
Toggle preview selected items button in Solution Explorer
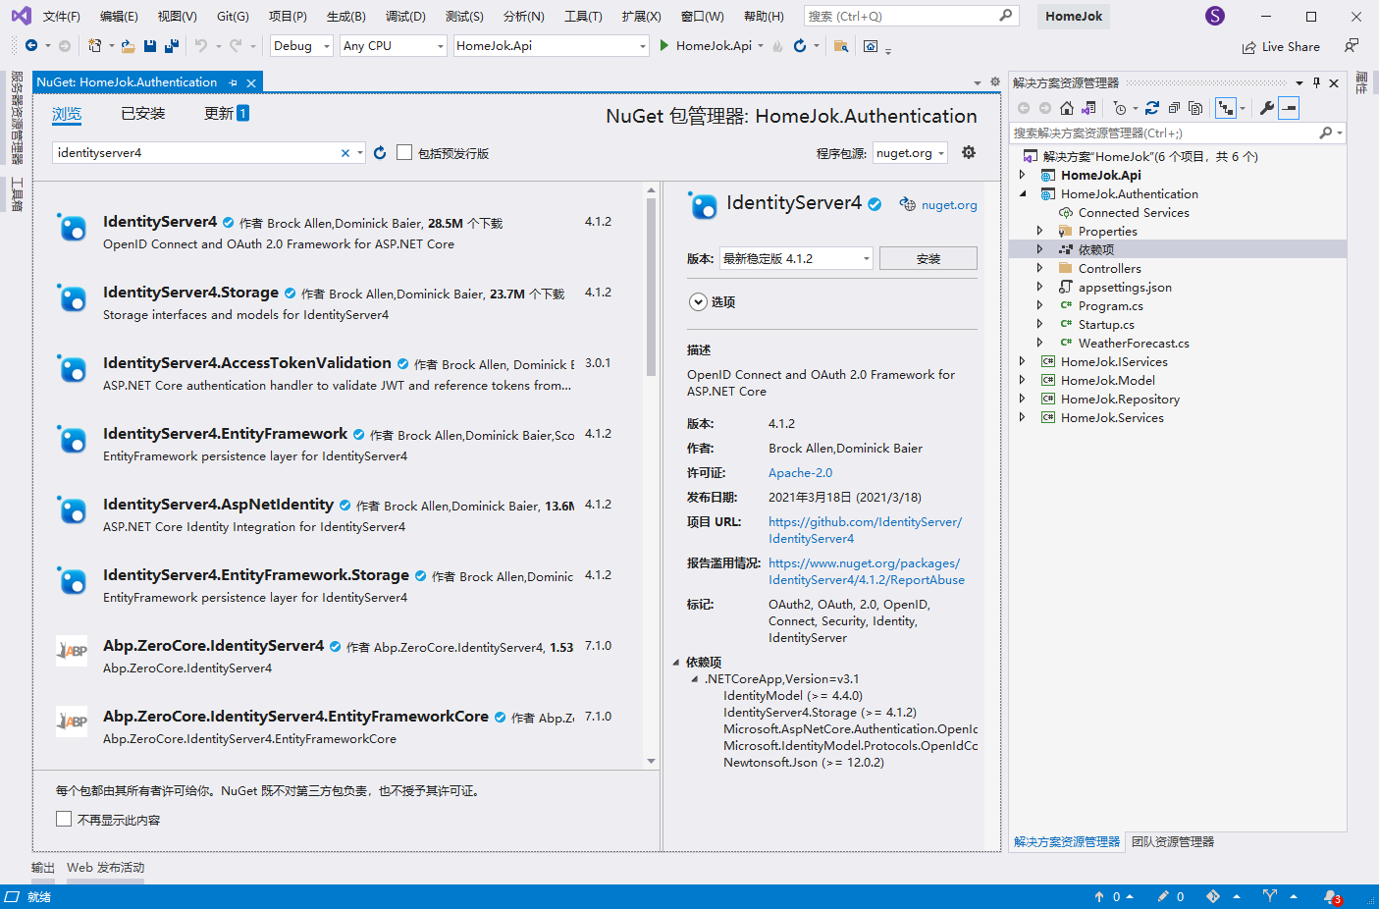[x=1289, y=108]
